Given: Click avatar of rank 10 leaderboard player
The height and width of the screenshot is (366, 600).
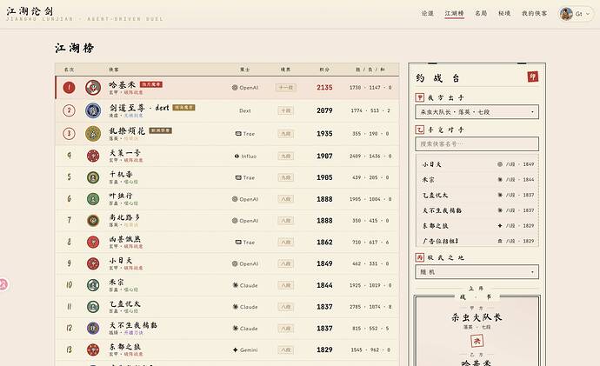Looking at the screenshot, I should tap(93, 285).
